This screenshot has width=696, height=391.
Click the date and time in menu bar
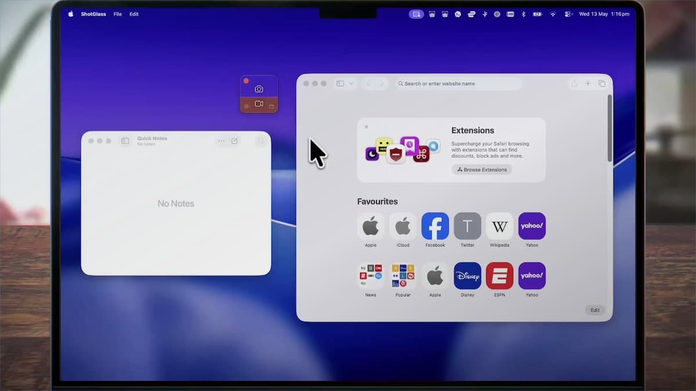click(x=604, y=14)
